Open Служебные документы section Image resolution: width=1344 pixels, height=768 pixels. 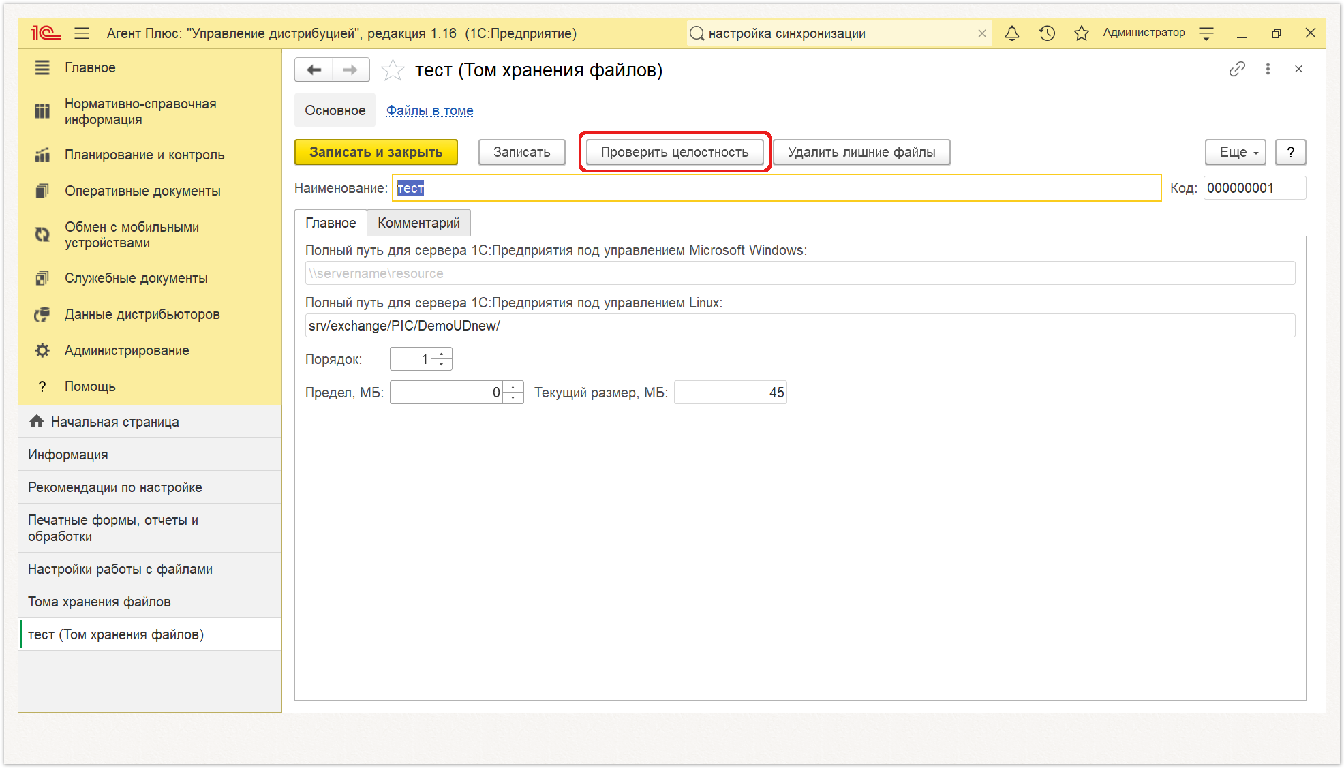[x=150, y=278]
